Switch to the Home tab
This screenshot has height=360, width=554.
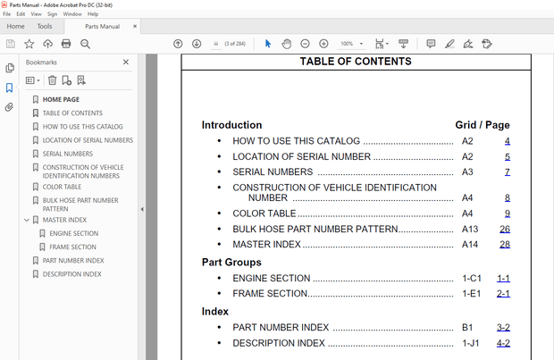[15, 27]
